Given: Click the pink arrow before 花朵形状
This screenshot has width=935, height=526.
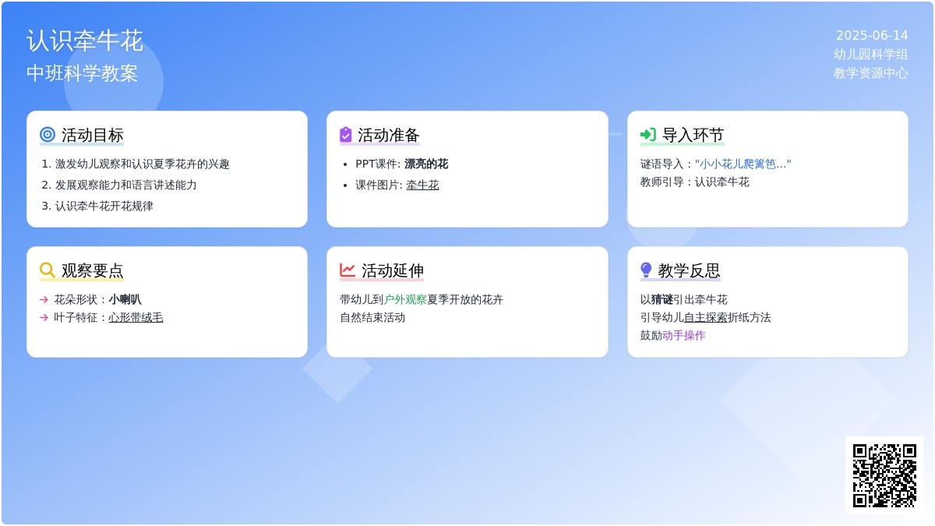Looking at the screenshot, I should tap(44, 299).
